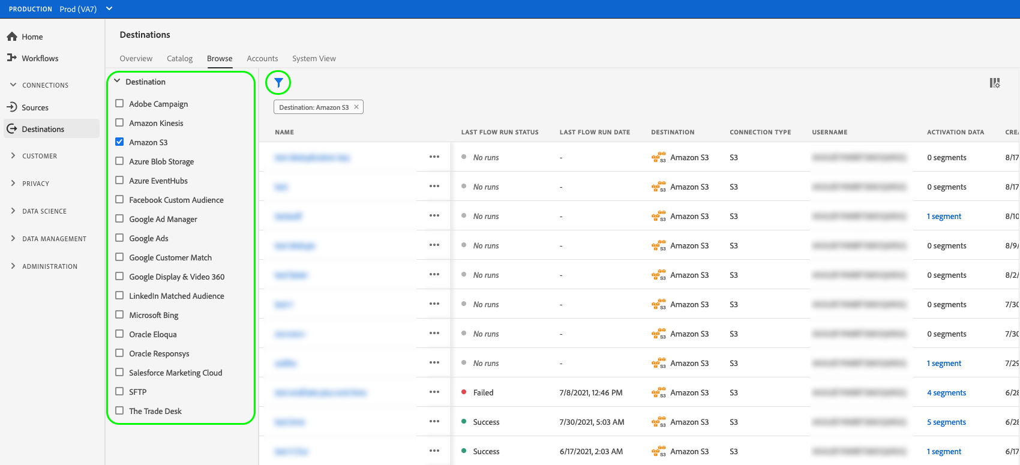Check the Google Display & Video 360 box
The height and width of the screenshot is (465, 1020).
coord(119,276)
